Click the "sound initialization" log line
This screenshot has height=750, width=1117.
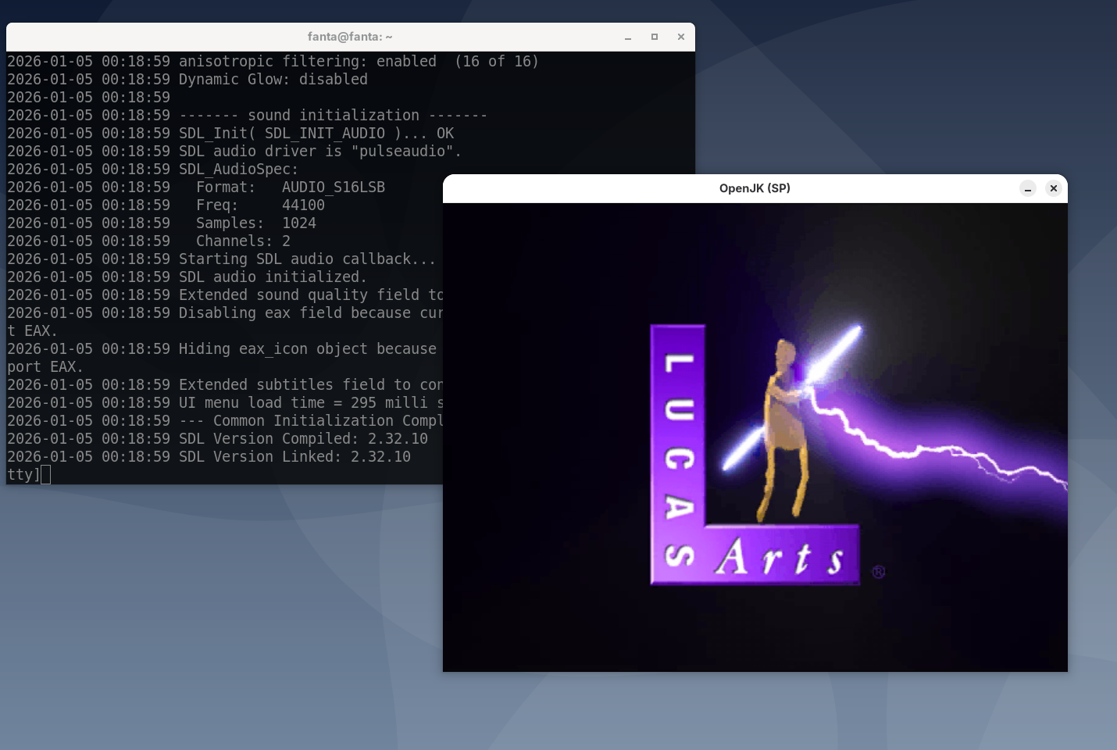coord(333,116)
